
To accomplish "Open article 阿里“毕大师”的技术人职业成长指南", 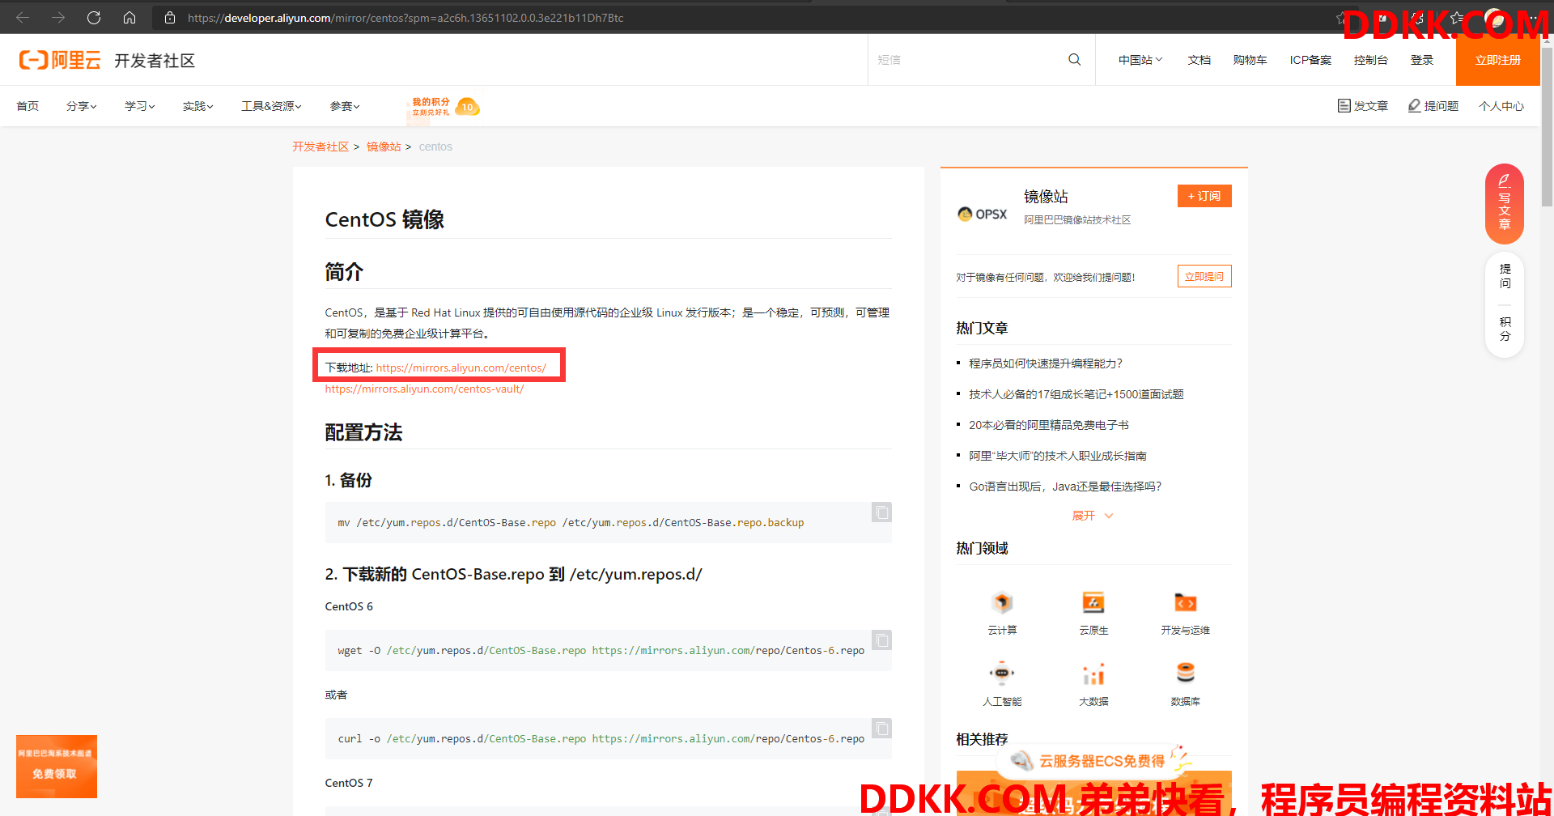I will tap(1058, 456).
